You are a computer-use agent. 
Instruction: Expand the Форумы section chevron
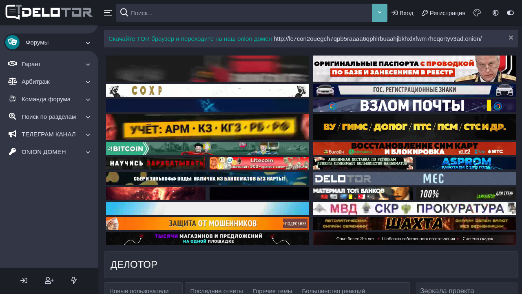point(88,43)
